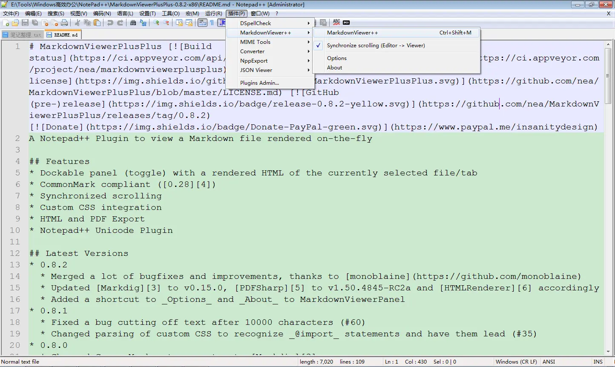This screenshot has height=367, width=615.
Task: Zoom out with the magnifier minus icon
Action: (166, 23)
